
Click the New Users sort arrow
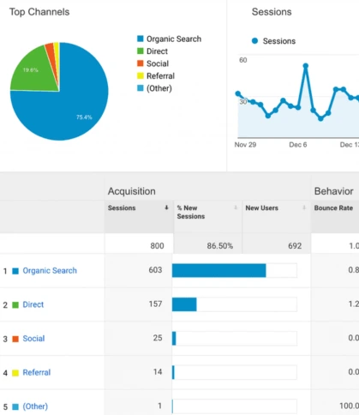click(304, 207)
